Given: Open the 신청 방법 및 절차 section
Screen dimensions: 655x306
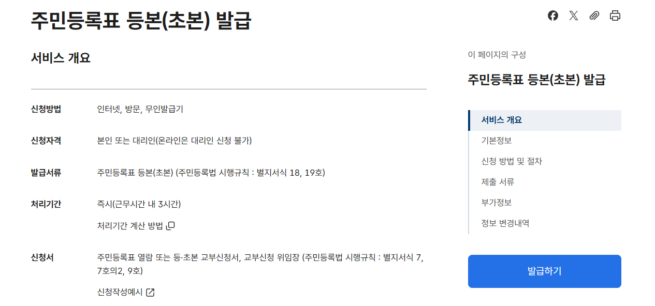Looking at the screenshot, I should tap(511, 161).
